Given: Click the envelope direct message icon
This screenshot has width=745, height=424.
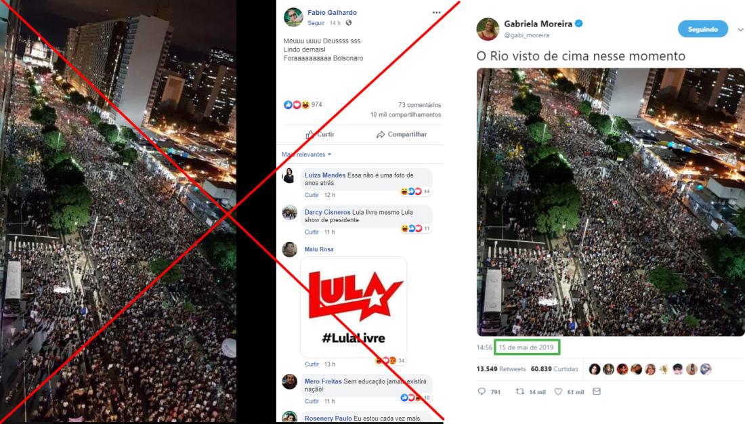Looking at the screenshot, I should pos(597,391).
